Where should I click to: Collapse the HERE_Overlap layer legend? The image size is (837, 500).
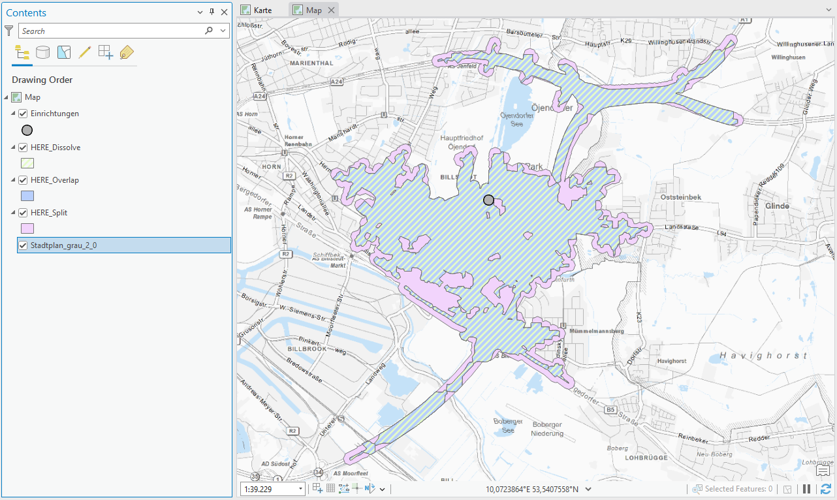click(14, 180)
